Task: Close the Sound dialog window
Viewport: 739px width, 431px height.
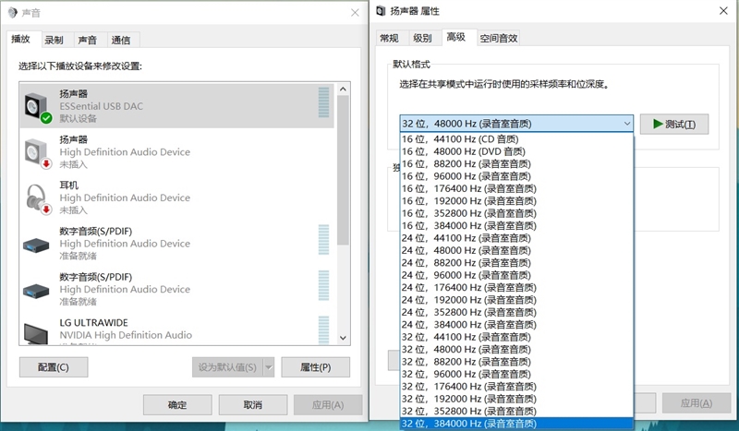Action: click(355, 13)
